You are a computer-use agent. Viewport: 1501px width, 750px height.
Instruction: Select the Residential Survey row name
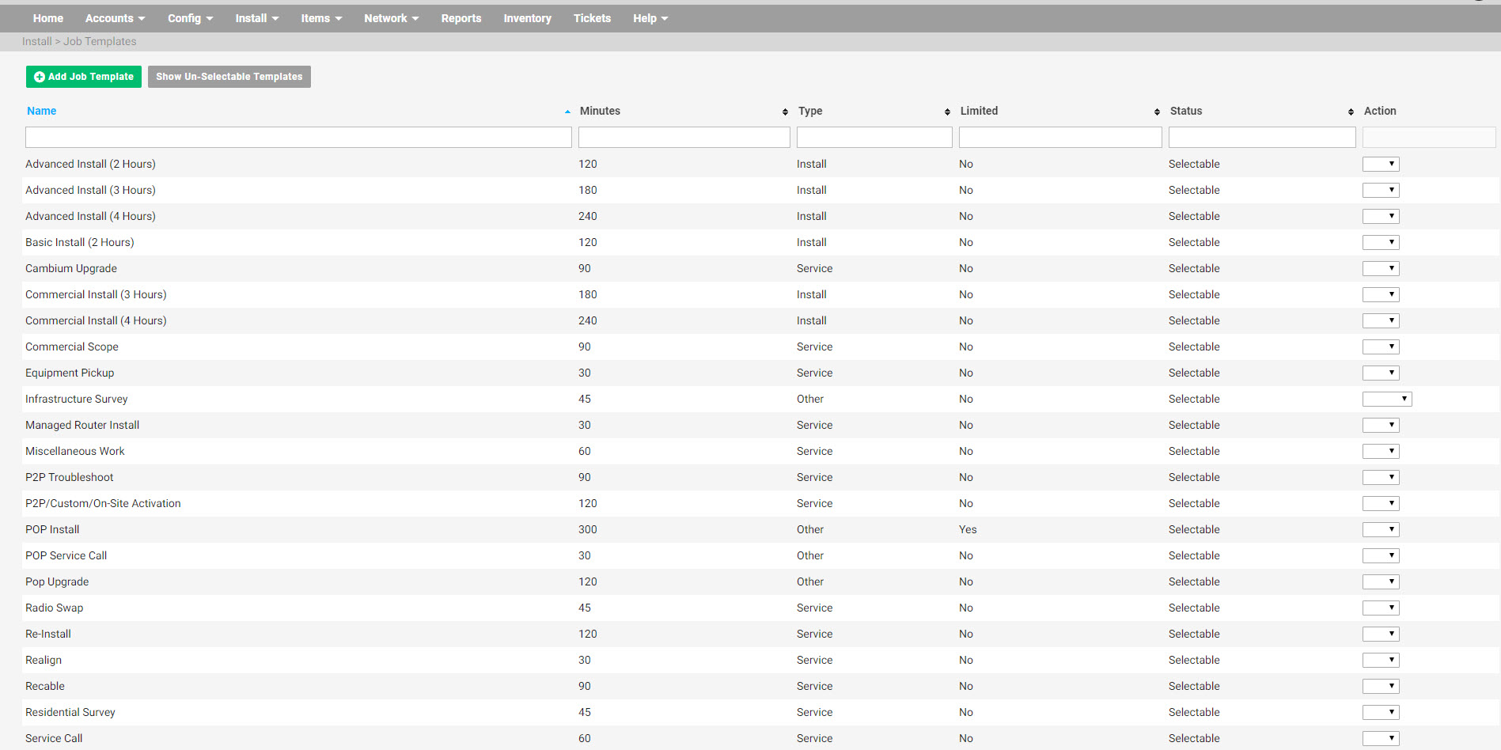pos(70,712)
